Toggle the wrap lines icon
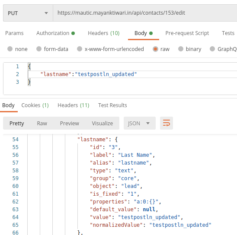Image resolution: width=237 pixels, height=235 pixels. 167,123
